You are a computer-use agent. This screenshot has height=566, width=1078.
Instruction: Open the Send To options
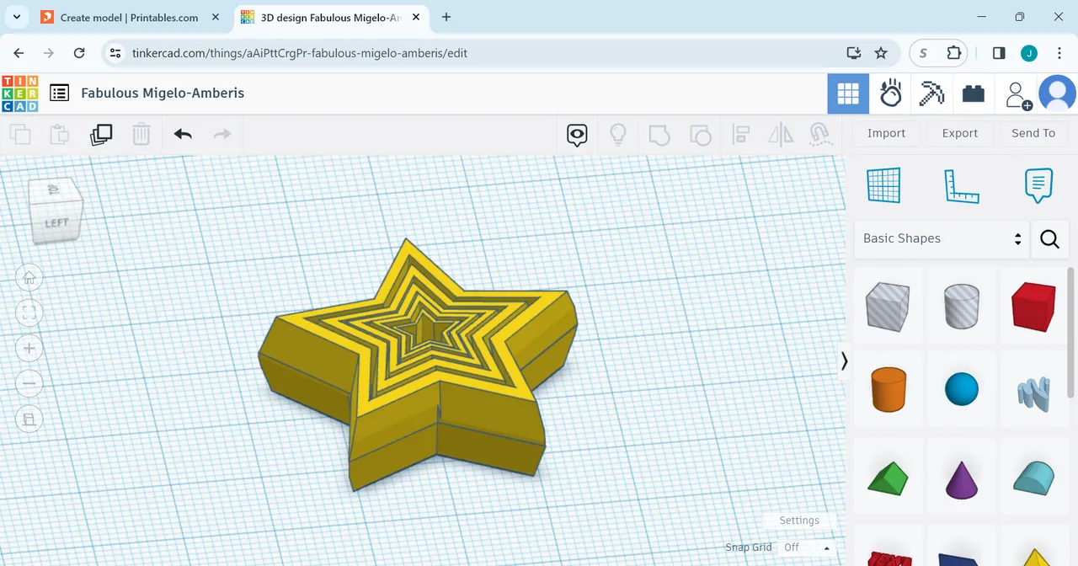[x=1033, y=133]
